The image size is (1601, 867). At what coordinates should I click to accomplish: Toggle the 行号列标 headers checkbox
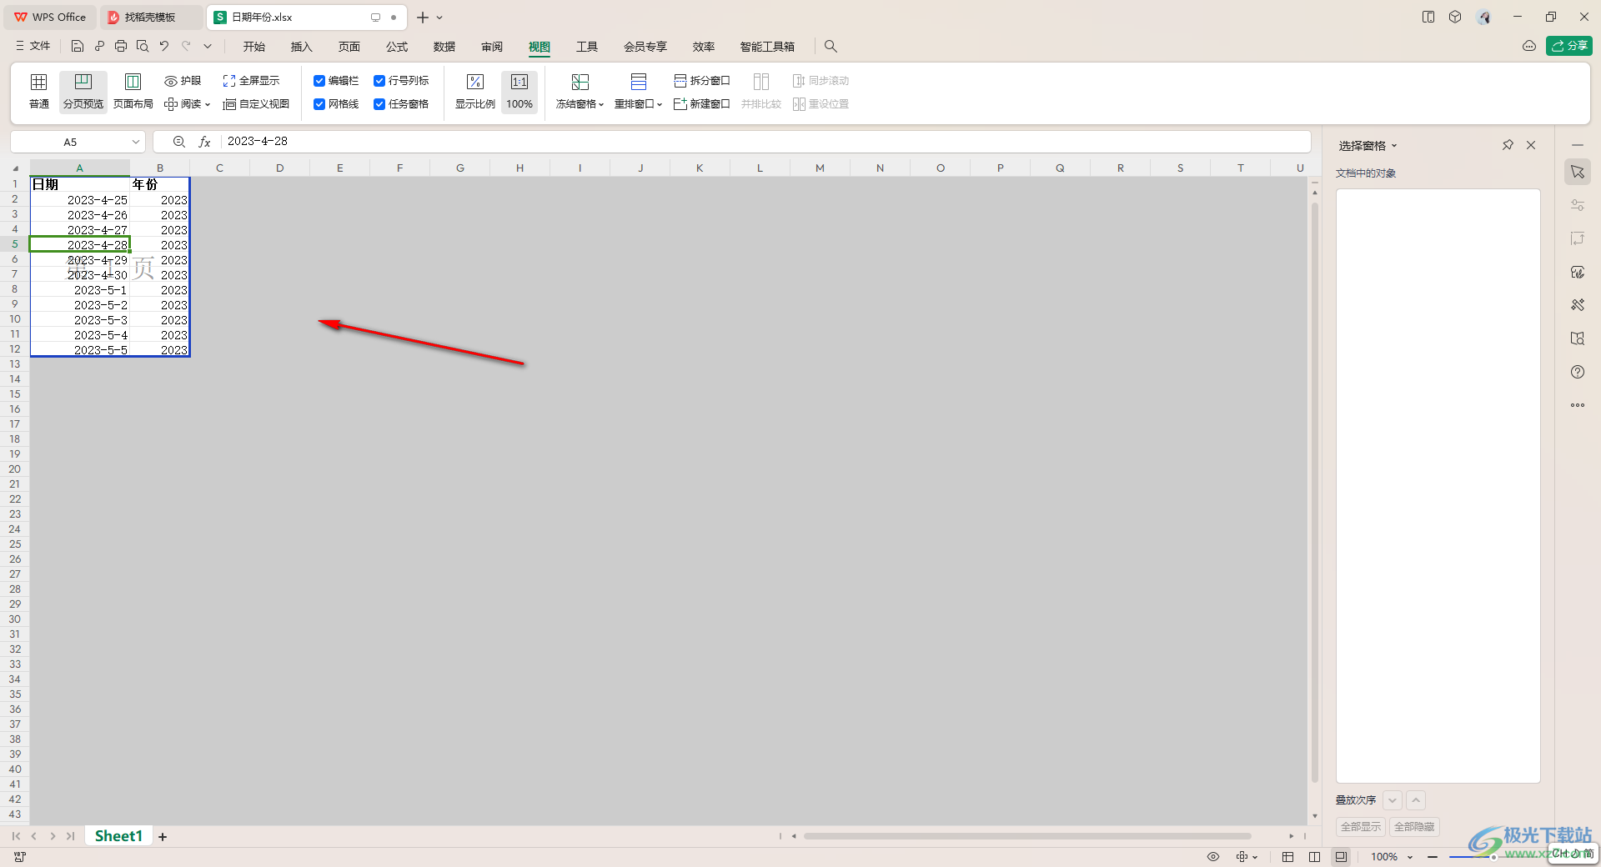coord(379,81)
